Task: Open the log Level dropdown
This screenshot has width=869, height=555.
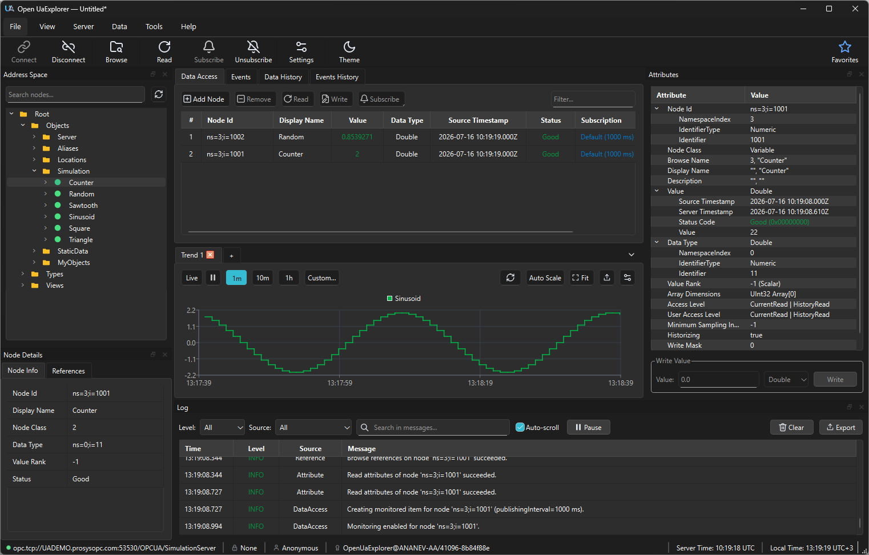Action: [223, 427]
